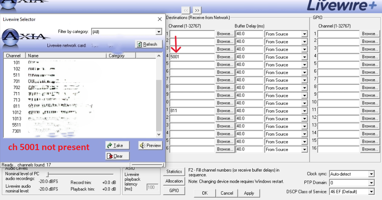The image size is (382, 200).
Task: Open From Source dropdown on last destination row
Action: [x=304, y=149]
